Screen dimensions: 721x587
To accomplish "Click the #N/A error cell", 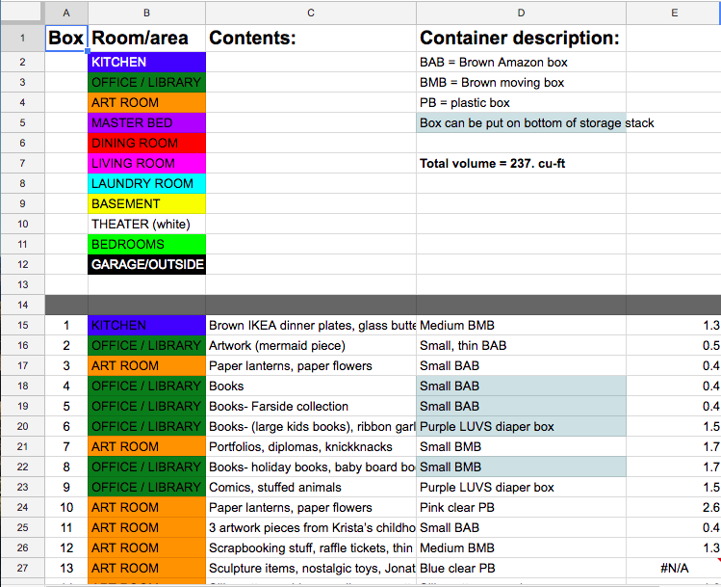I will 674,569.
